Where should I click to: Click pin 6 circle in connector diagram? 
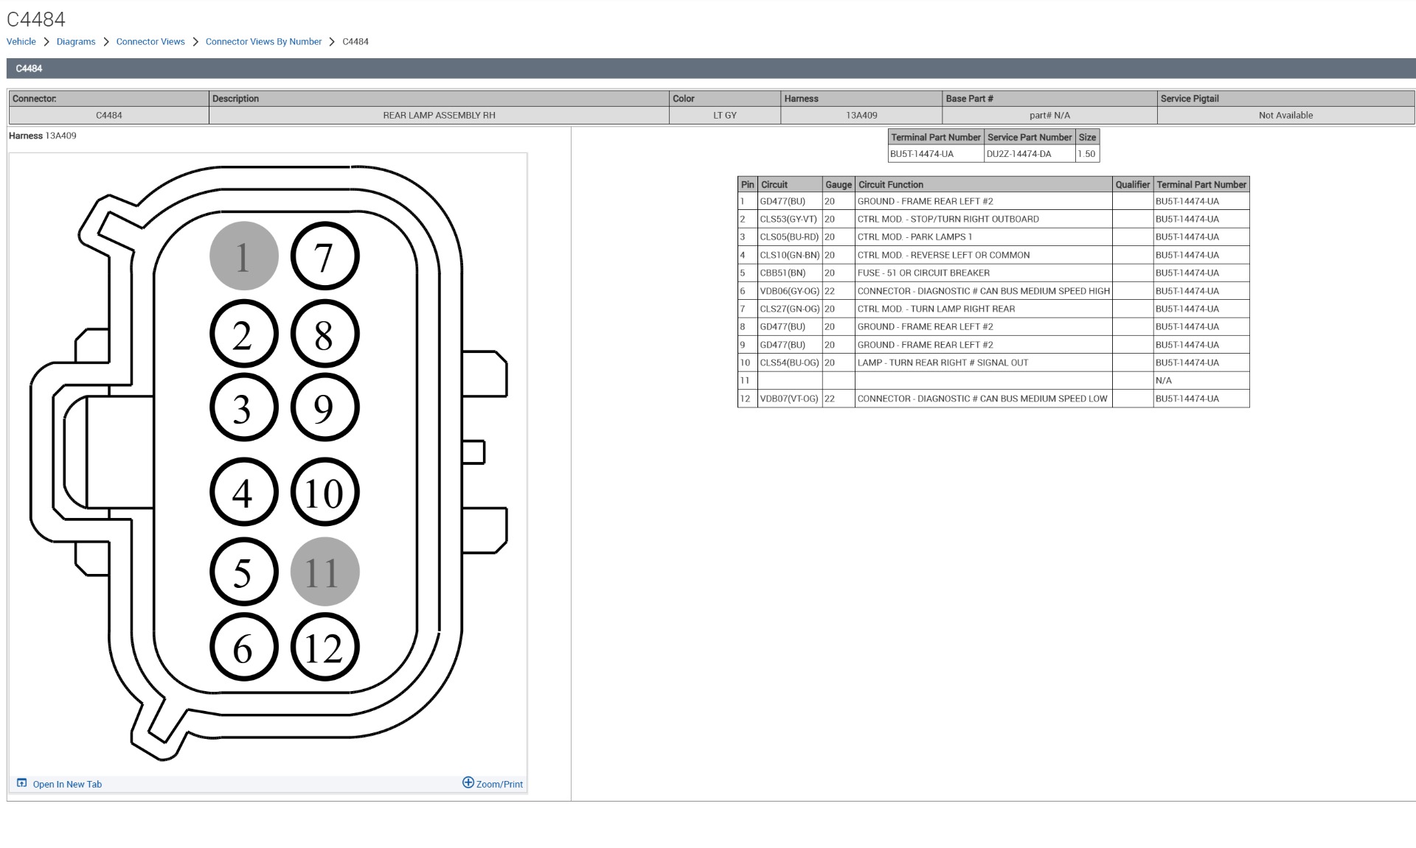(243, 648)
